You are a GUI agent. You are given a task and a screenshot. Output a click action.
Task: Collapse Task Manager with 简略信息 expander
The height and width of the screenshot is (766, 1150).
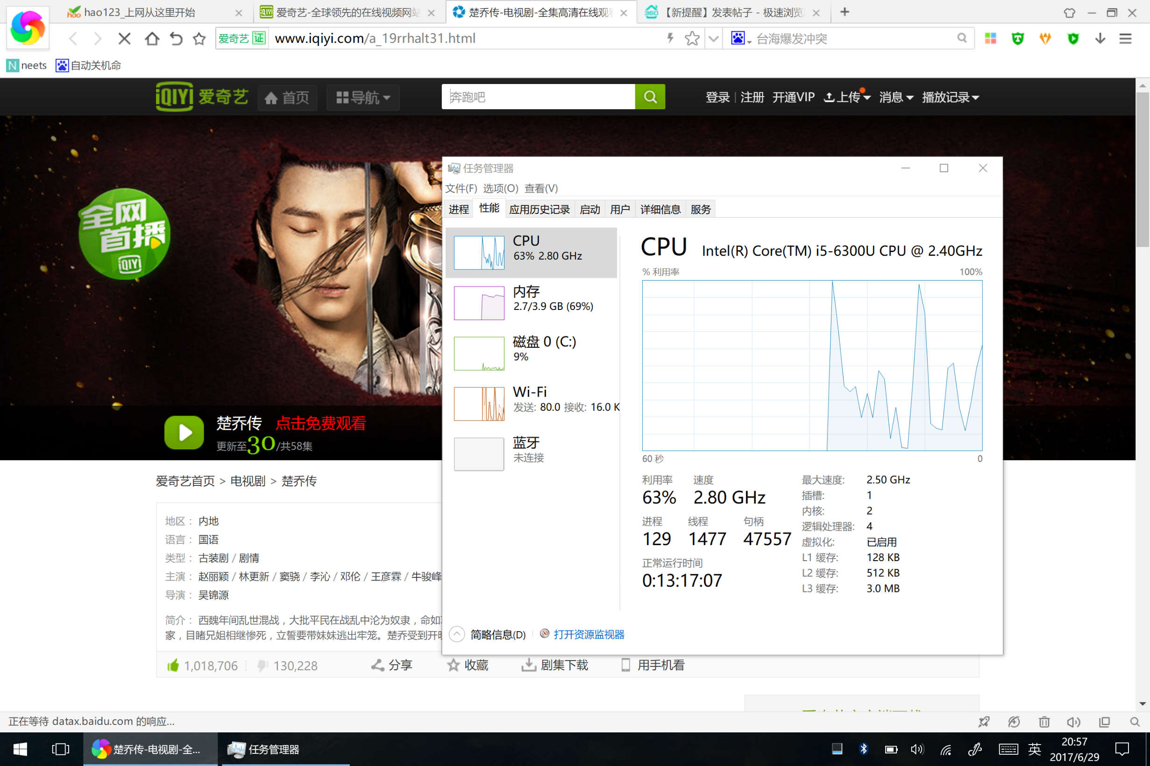(x=456, y=633)
